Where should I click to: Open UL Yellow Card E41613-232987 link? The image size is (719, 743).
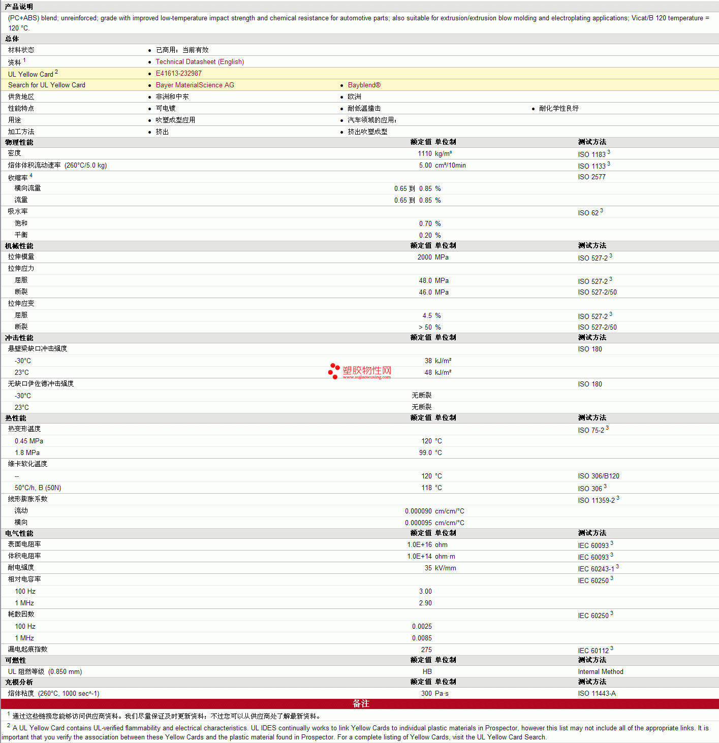coord(178,73)
